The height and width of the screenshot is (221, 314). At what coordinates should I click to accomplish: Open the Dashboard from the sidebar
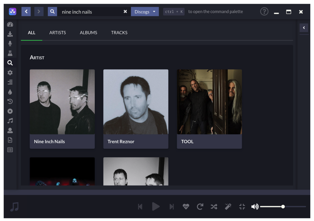pyautogui.click(x=10, y=24)
